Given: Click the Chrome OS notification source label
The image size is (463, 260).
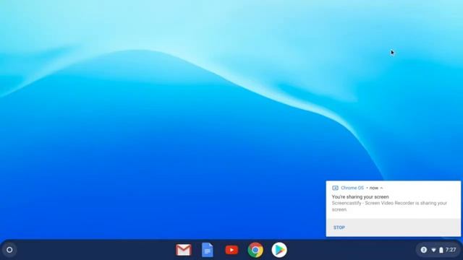Looking at the screenshot, I should pyautogui.click(x=352, y=188).
